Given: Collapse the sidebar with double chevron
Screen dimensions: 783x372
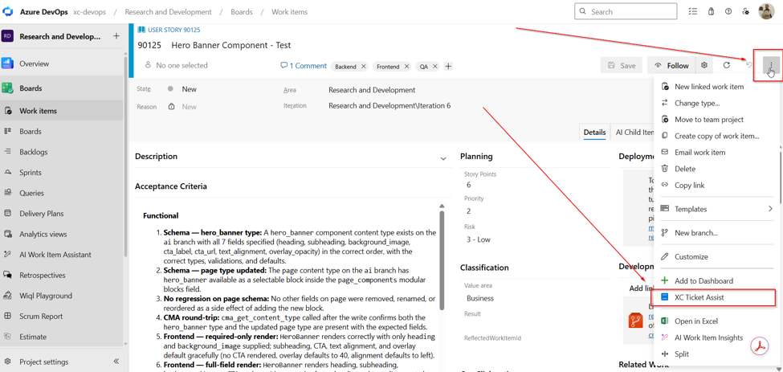Looking at the screenshot, I should click(116, 361).
